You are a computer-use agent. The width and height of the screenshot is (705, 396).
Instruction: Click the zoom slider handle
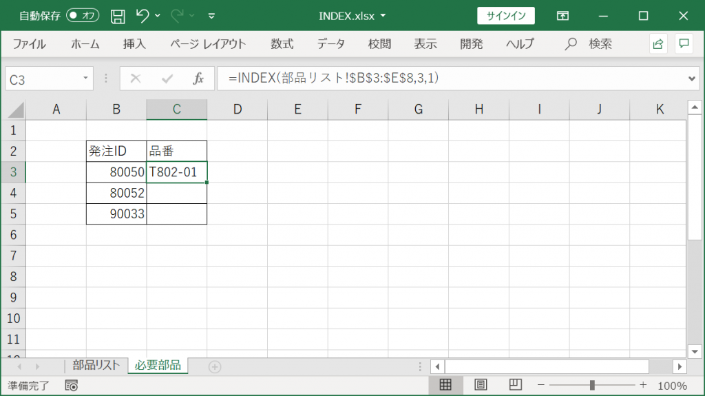592,385
